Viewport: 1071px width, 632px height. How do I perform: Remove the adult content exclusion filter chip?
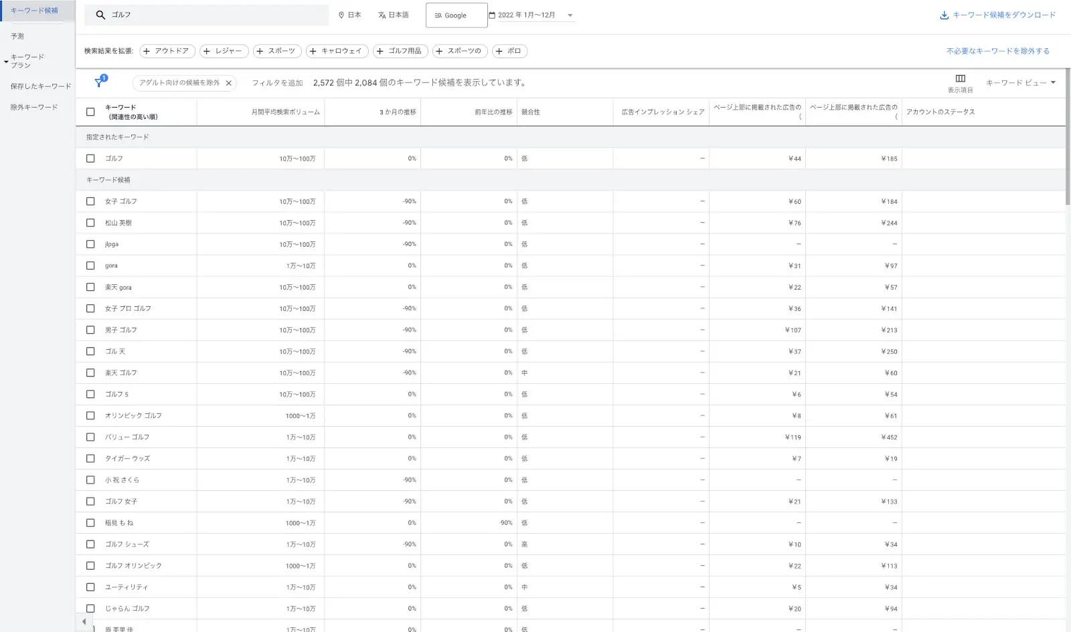tap(229, 83)
